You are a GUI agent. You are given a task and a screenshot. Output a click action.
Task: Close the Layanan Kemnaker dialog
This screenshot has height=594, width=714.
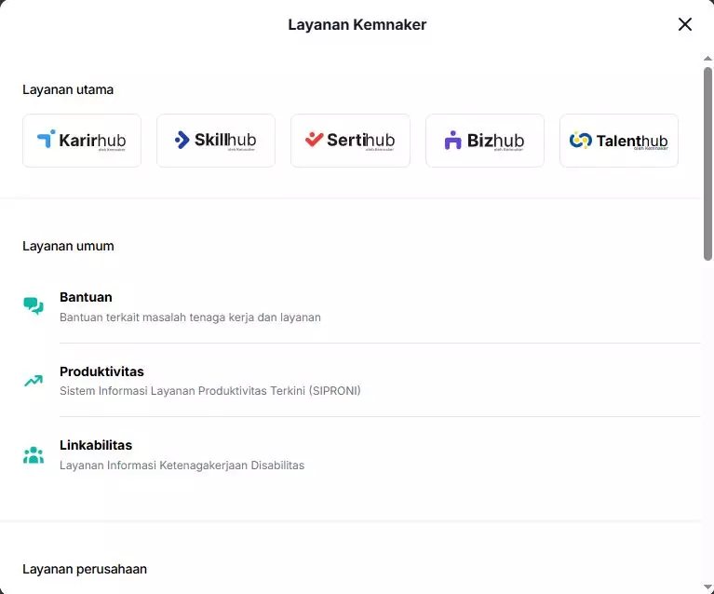685,24
